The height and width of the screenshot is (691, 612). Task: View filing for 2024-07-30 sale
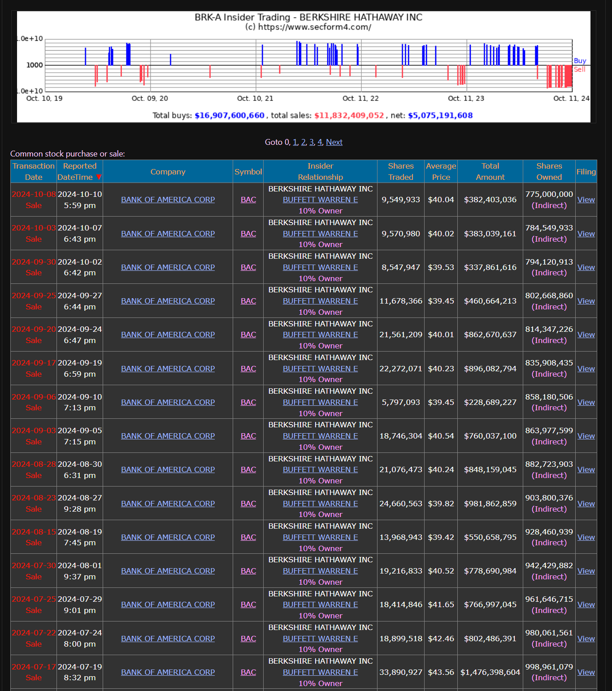(x=586, y=571)
